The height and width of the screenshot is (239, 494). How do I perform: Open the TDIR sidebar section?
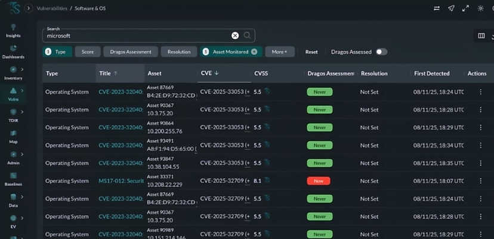[x=13, y=115]
